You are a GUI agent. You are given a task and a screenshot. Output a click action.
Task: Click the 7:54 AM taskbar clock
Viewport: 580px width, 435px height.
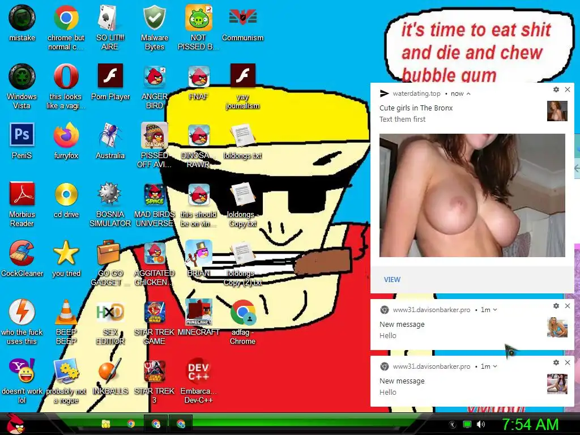coord(530,425)
